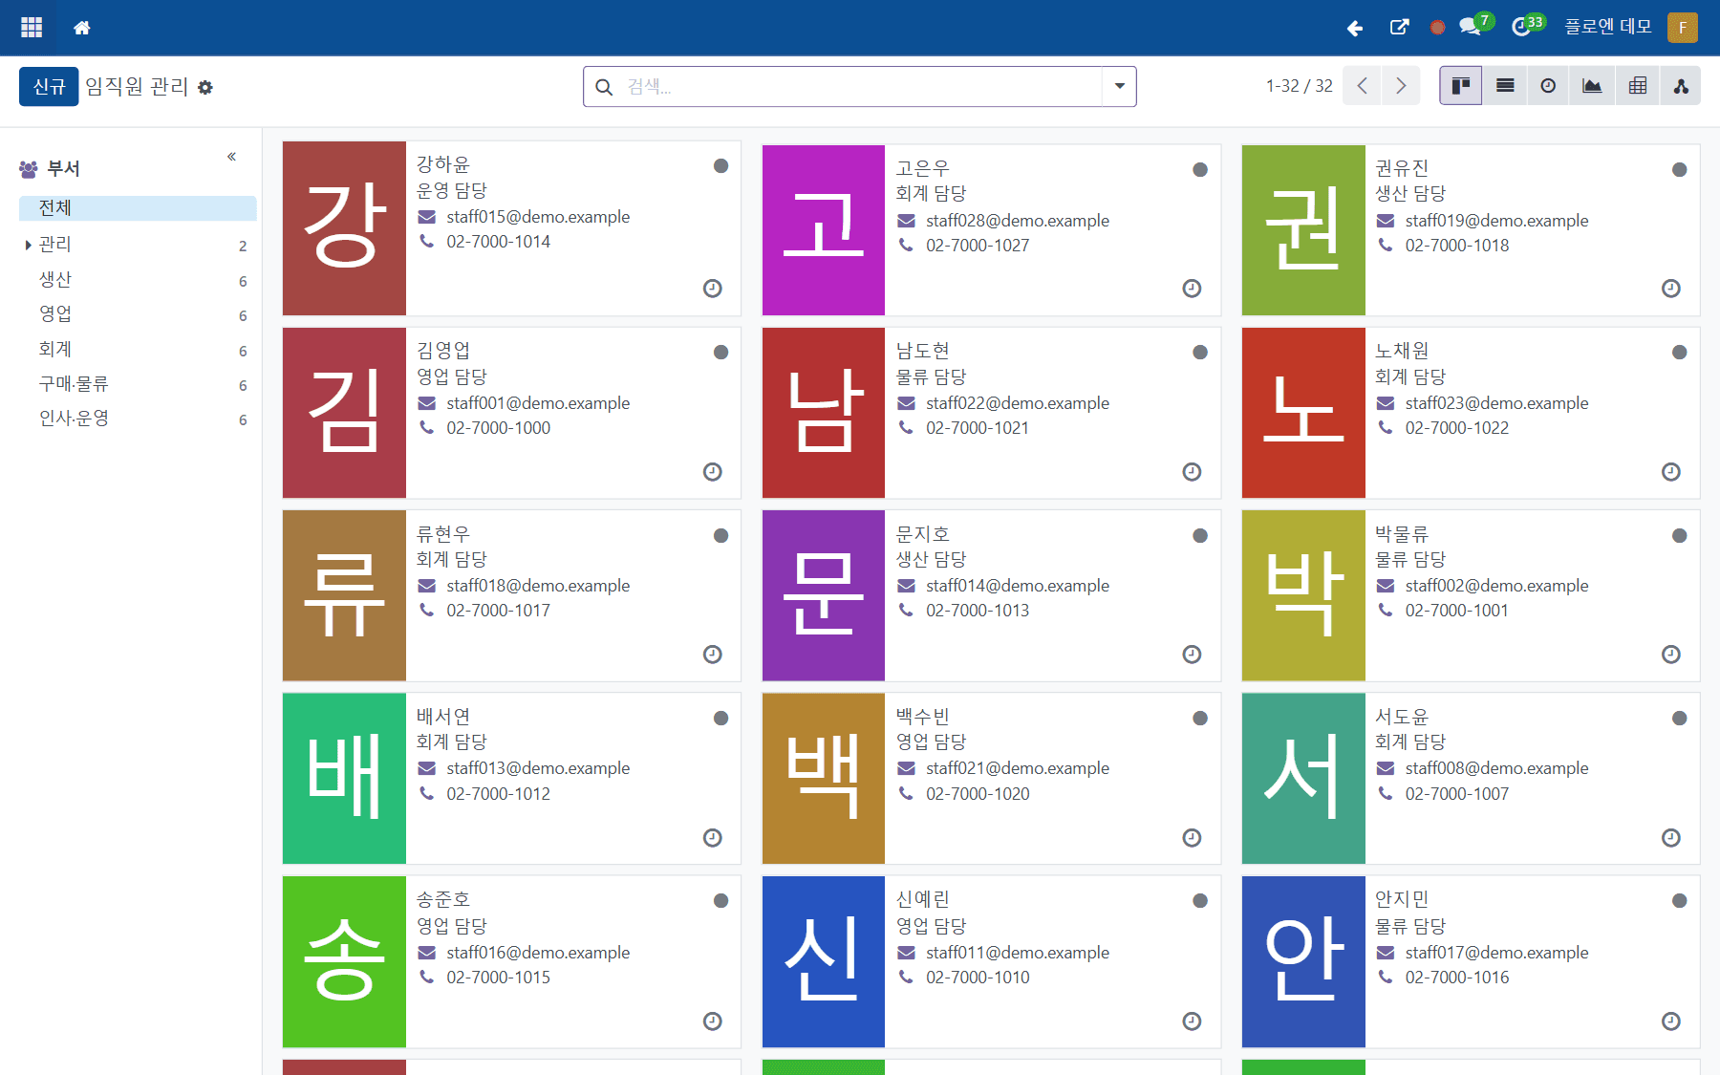The image size is (1720, 1075).
Task: Go to previous page of records
Action: pyautogui.click(x=1362, y=86)
